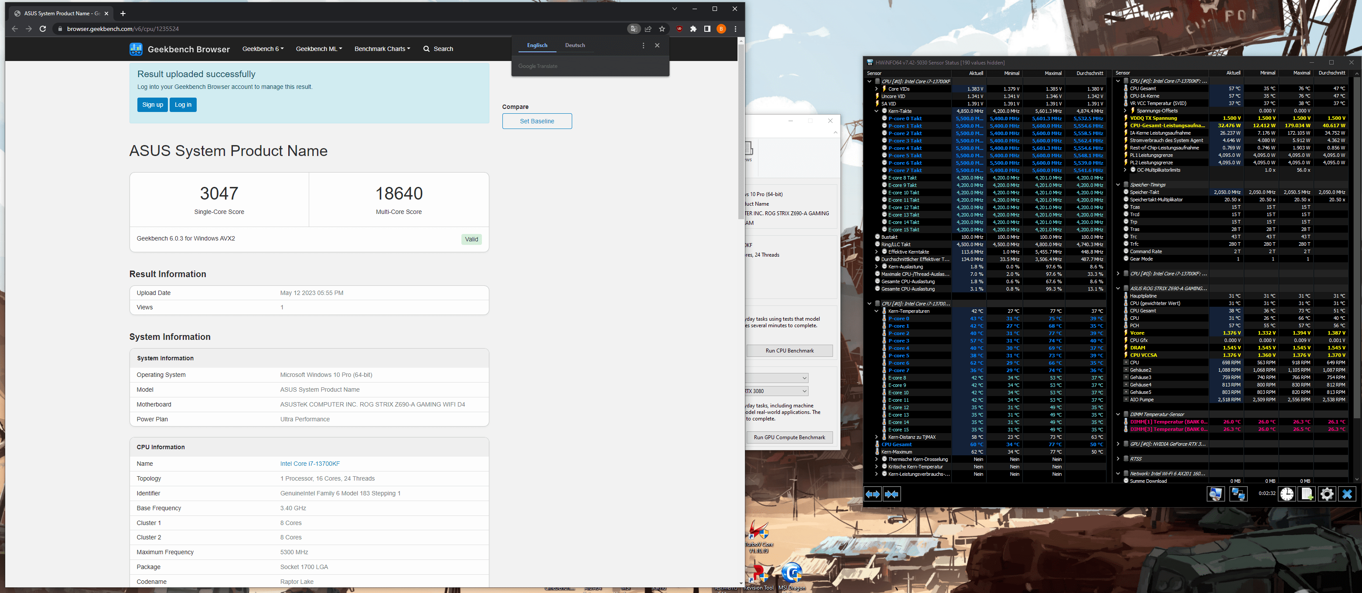1362x593 pixels.
Task: Expand the Spannungs-Offsets row
Action: click(1125, 111)
